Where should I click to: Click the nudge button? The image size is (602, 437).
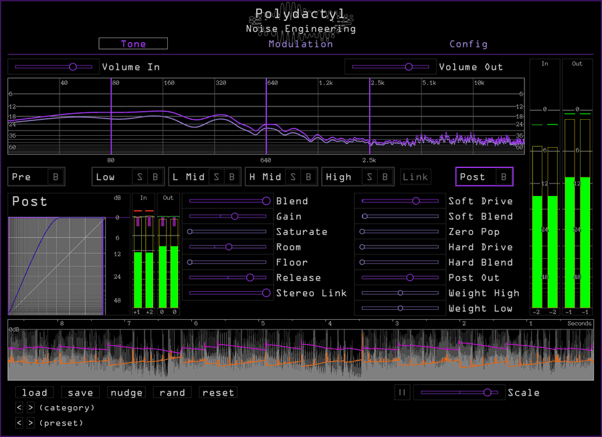(126, 392)
